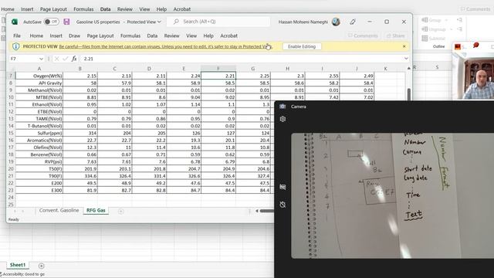Click vertical scrollbar up arrow
This screenshot has width=494, height=278.
(x=408, y=68)
